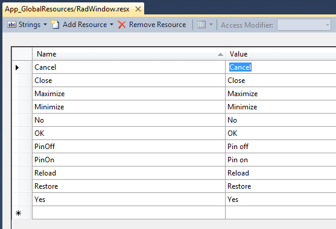Click the Yes name cell

pos(128,200)
